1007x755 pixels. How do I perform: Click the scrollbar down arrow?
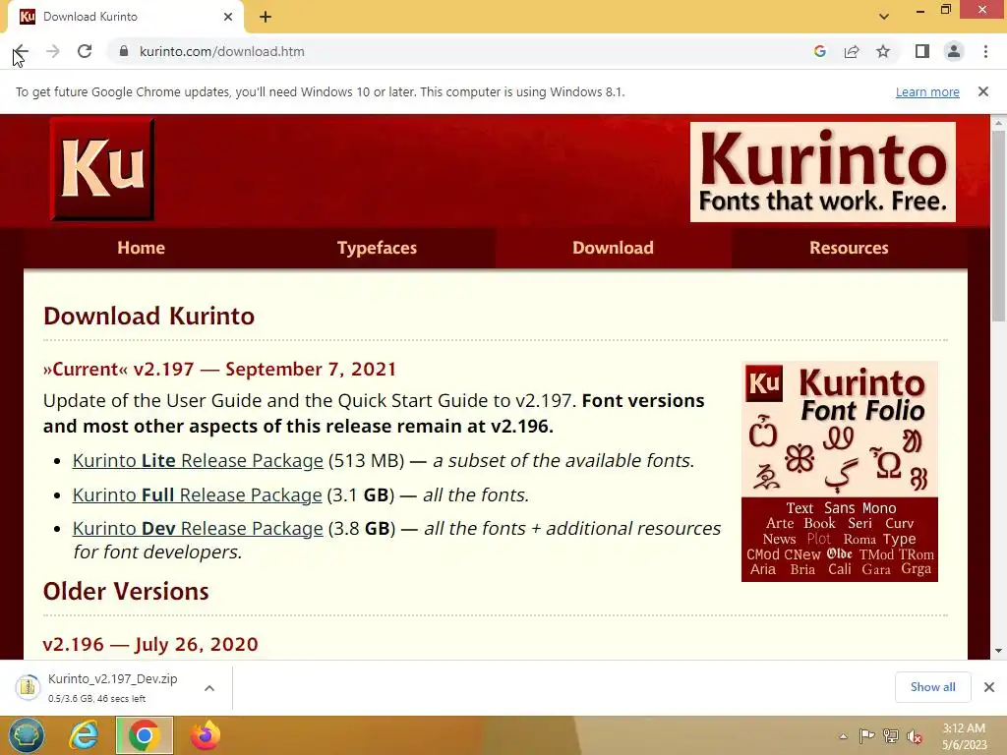coord(998,651)
